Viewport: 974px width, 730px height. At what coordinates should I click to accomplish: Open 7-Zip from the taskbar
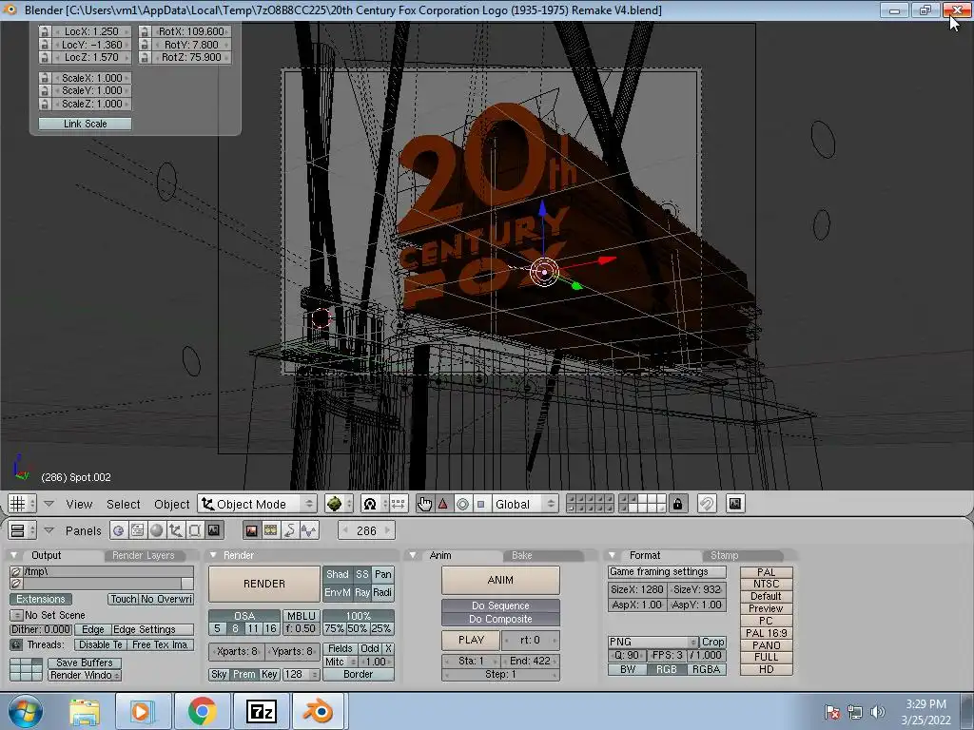click(x=261, y=711)
